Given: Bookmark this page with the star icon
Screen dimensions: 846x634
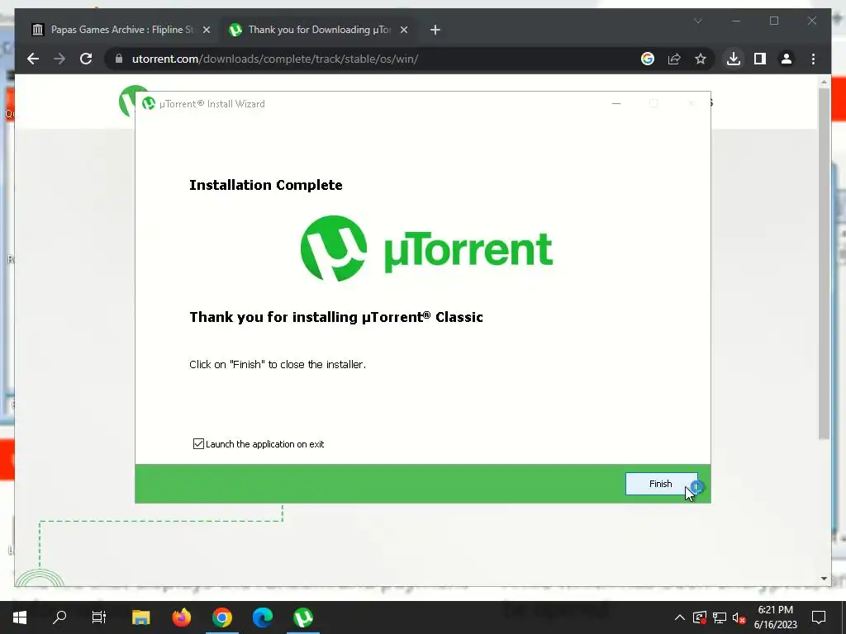Looking at the screenshot, I should (701, 59).
